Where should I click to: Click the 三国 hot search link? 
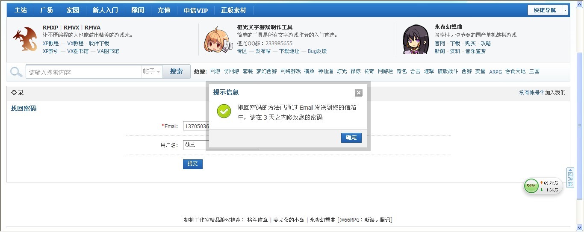(534, 72)
